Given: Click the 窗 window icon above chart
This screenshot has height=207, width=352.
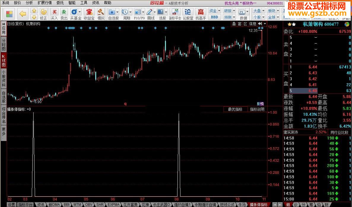Looking at the screenshot, I should coord(240,24).
